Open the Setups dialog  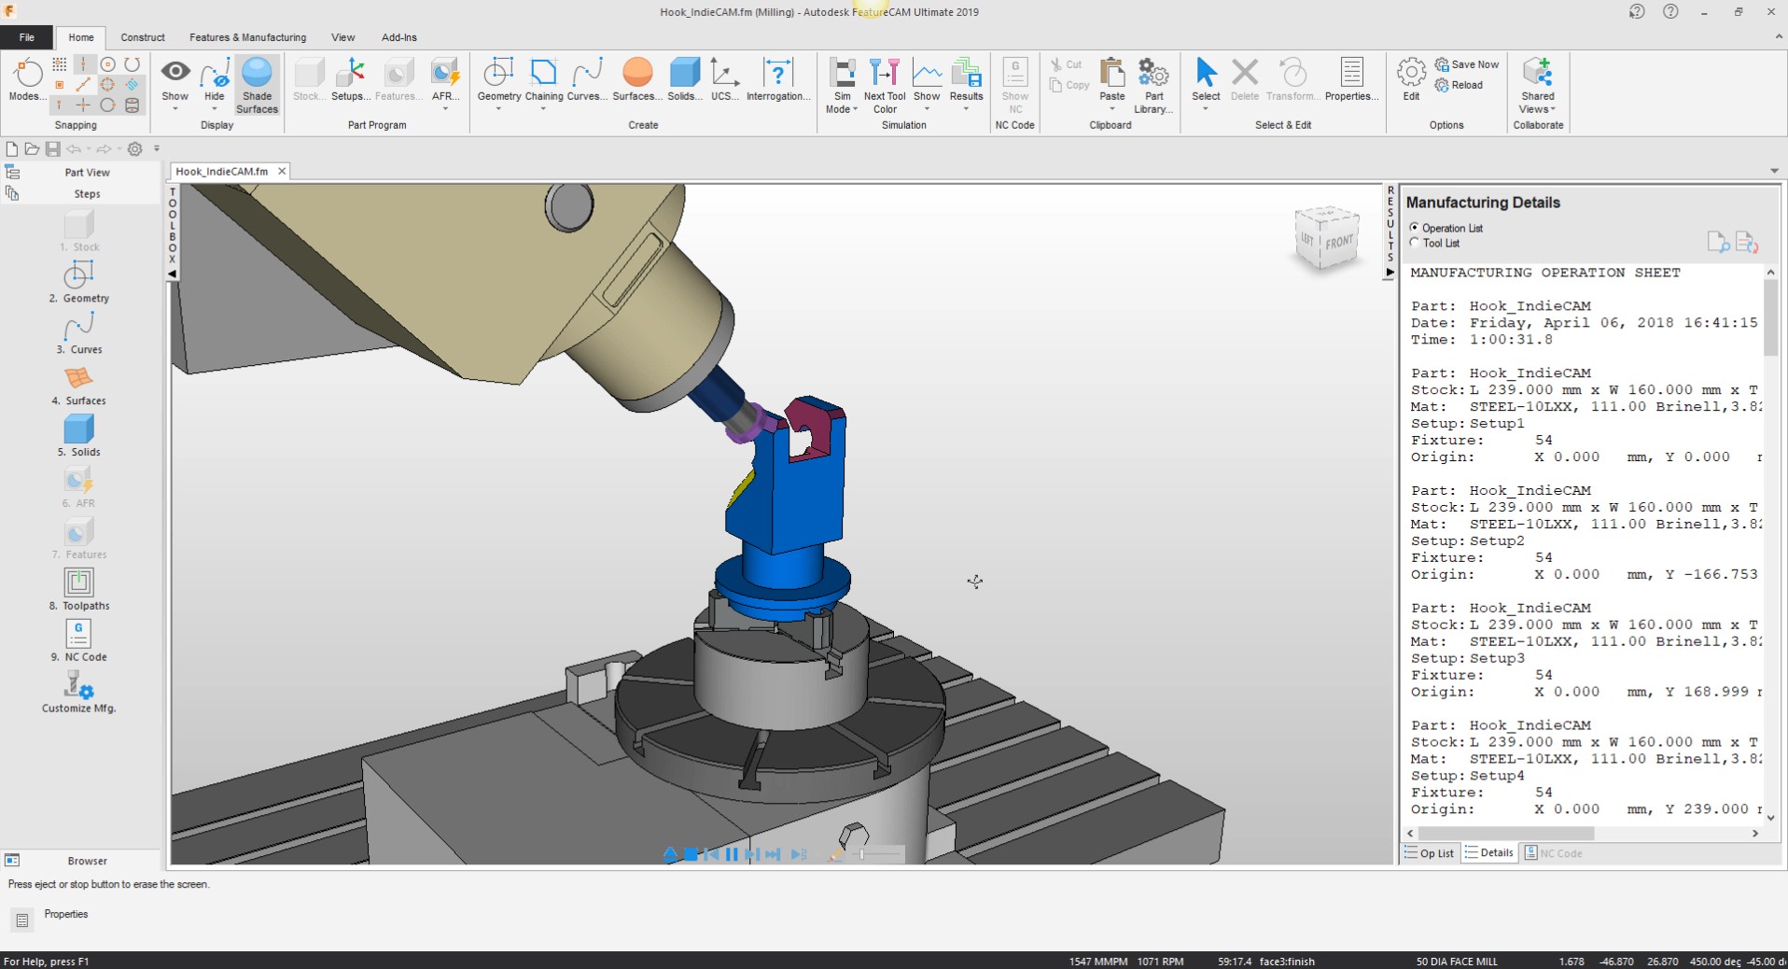click(351, 79)
